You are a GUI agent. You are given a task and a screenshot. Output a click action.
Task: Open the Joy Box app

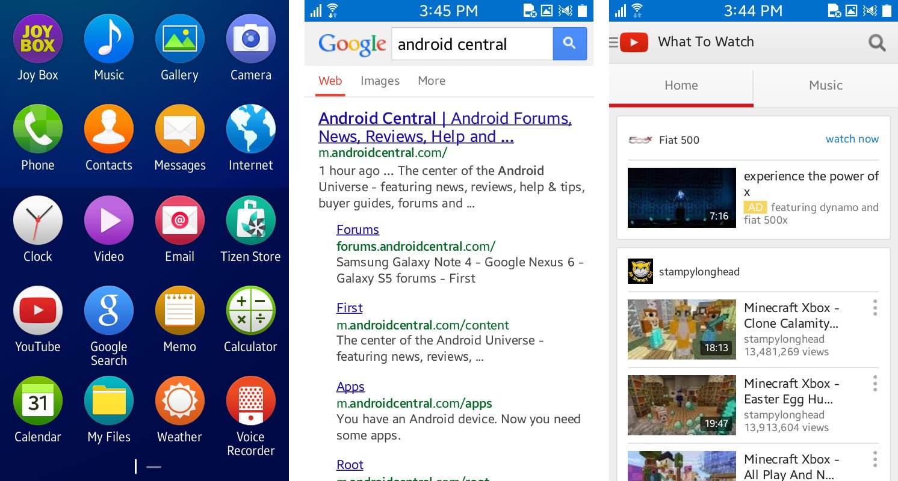[38, 39]
